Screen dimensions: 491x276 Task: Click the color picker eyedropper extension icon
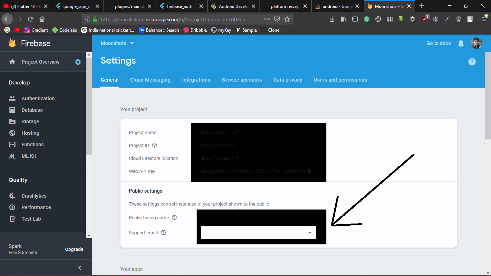coord(447,19)
